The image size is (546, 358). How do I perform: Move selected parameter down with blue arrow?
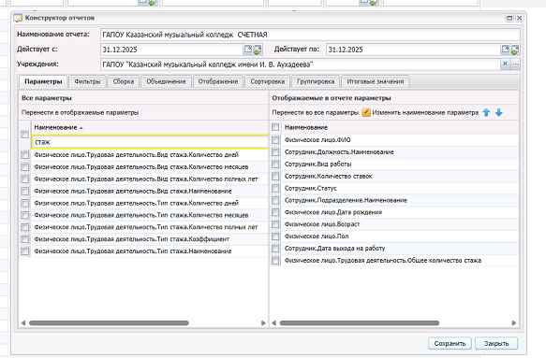[499, 112]
